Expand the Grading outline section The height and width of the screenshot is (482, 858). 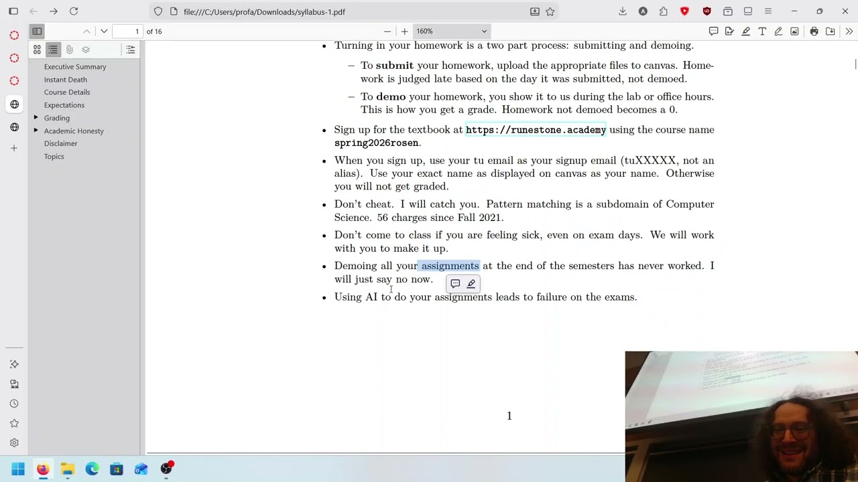tap(36, 118)
